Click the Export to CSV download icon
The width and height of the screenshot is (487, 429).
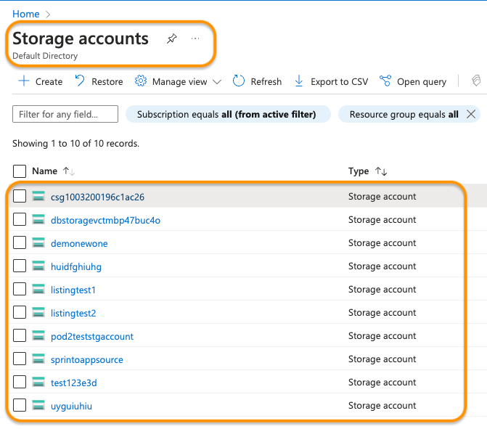point(299,81)
